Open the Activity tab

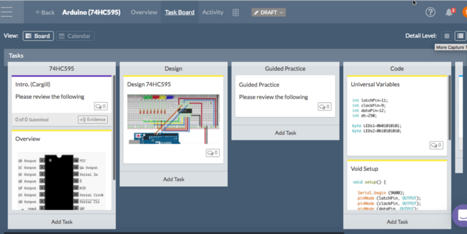click(x=213, y=12)
